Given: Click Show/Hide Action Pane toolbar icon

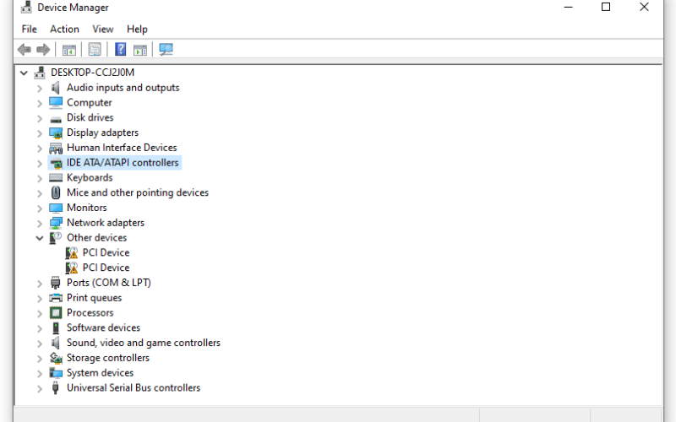Looking at the screenshot, I should point(140,50).
